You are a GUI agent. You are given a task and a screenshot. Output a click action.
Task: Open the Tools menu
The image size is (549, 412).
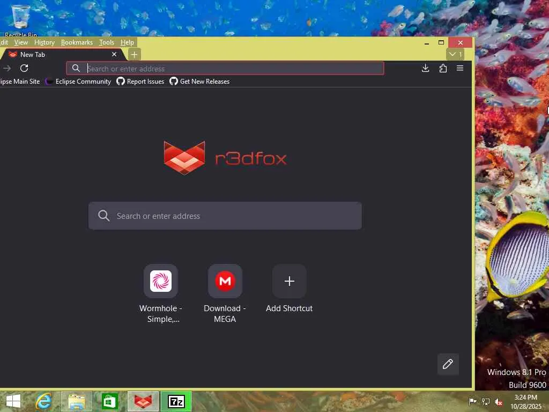pos(107,42)
